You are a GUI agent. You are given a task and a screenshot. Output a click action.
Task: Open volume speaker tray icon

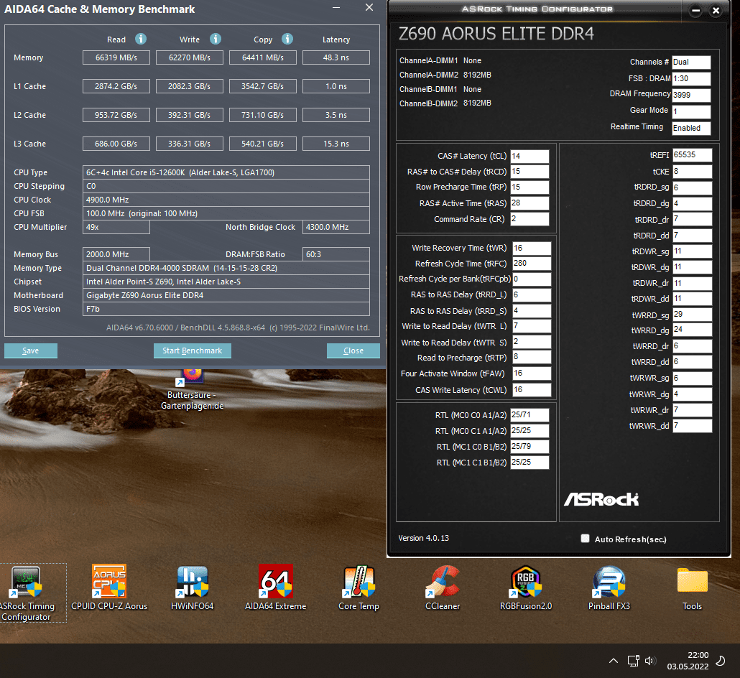650,661
